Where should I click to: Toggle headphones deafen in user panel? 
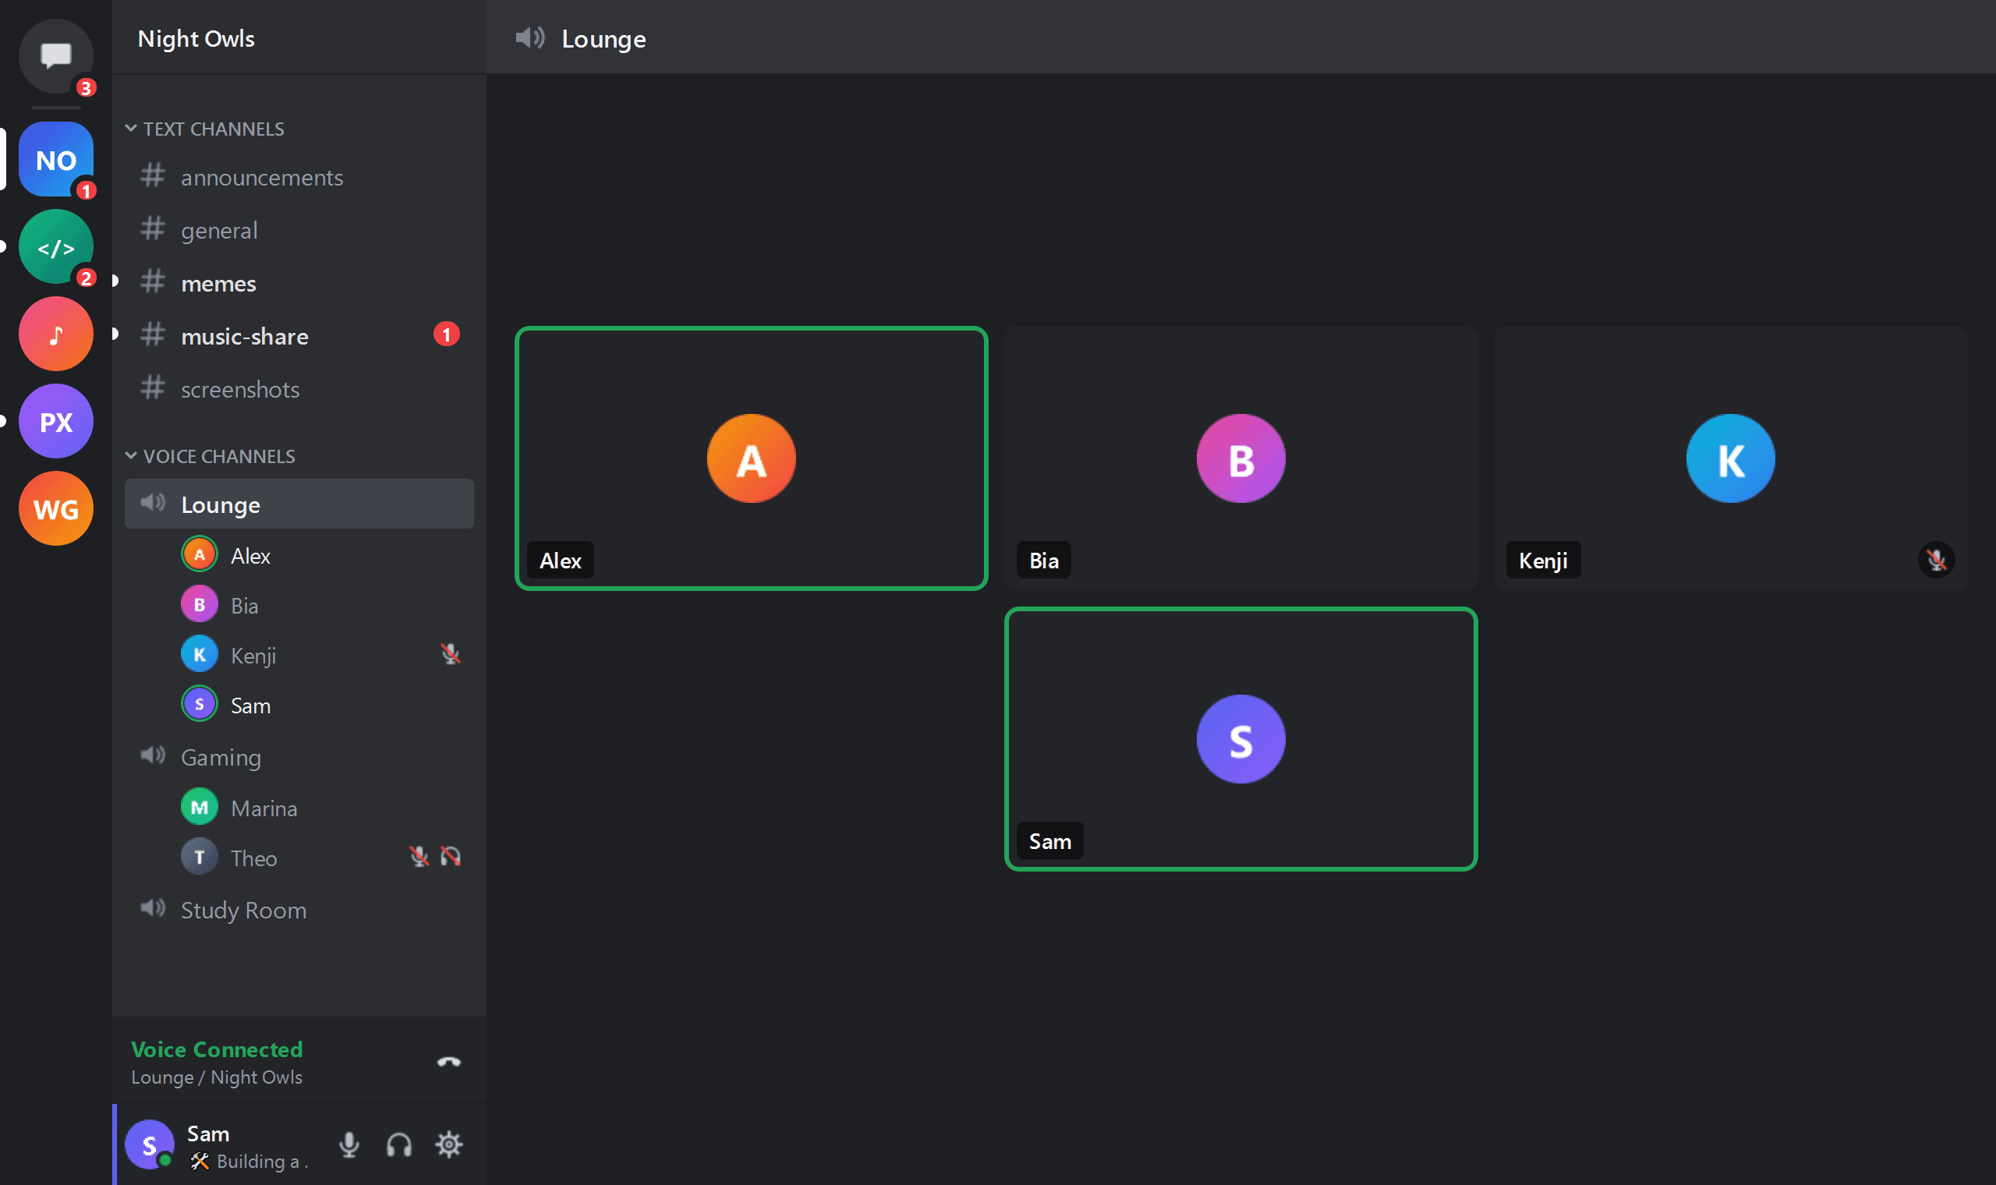pyautogui.click(x=399, y=1144)
